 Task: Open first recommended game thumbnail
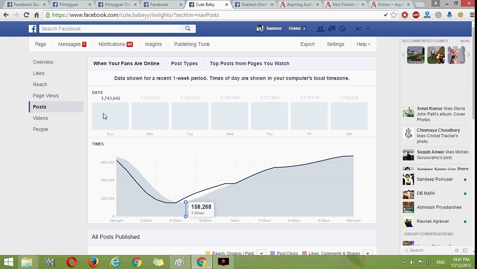tap(415, 55)
